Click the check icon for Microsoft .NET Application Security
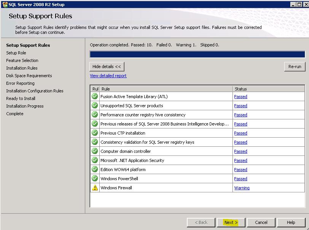This screenshot has width=309, height=230. tap(95, 160)
